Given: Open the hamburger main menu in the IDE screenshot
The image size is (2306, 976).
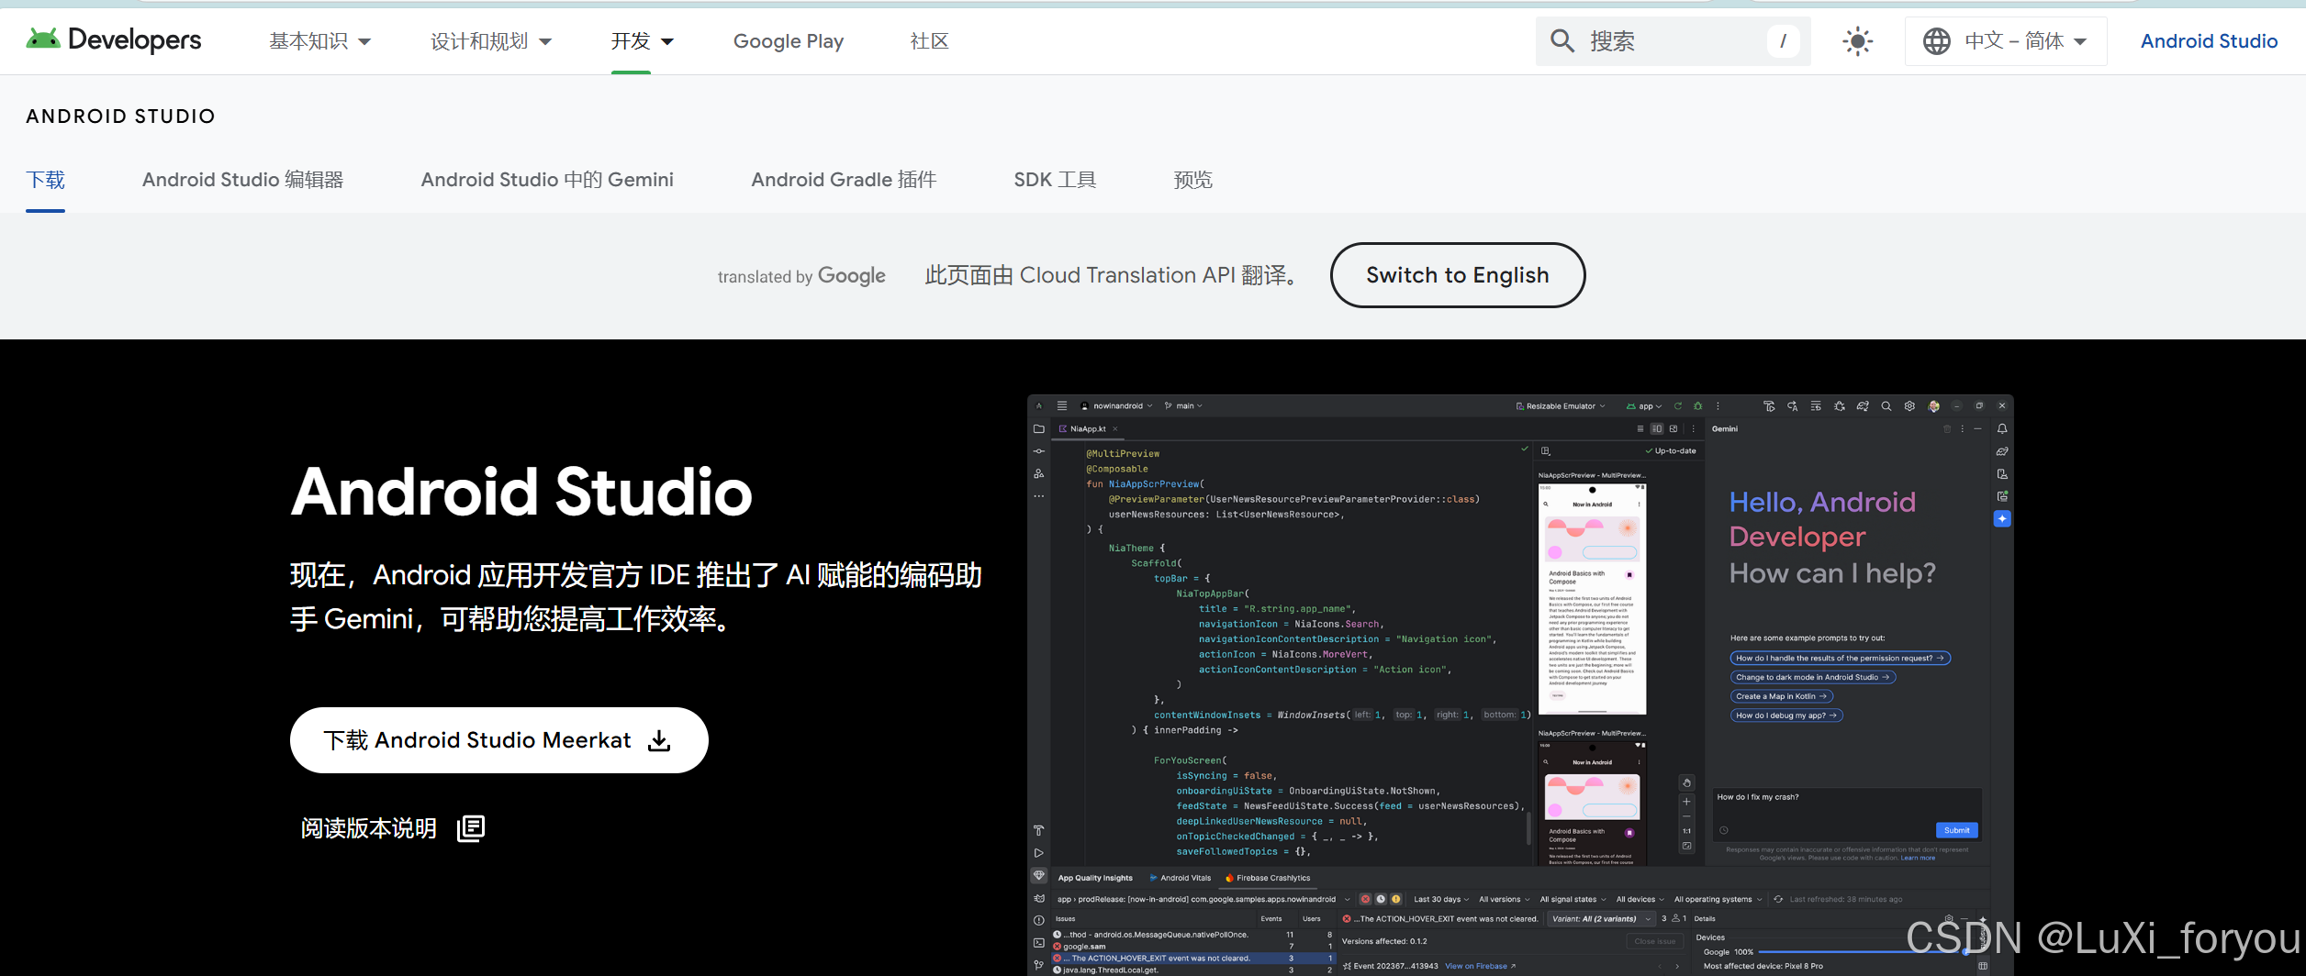Looking at the screenshot, I should 1062,405.
